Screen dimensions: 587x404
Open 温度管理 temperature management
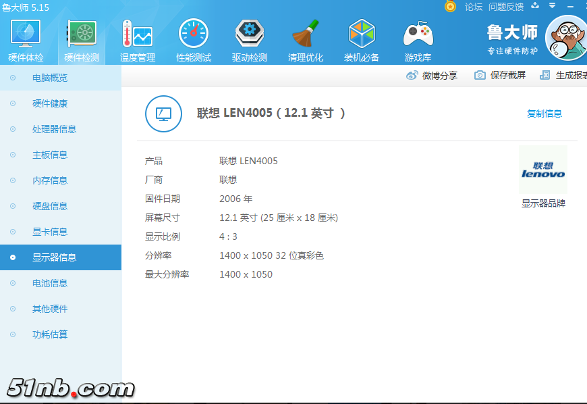pos(138,41)
